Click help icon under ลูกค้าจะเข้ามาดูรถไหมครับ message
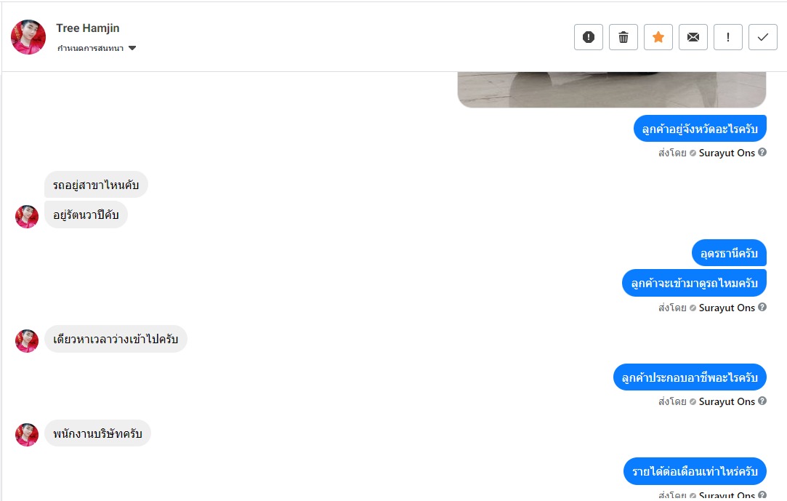 tap(762, 307)
